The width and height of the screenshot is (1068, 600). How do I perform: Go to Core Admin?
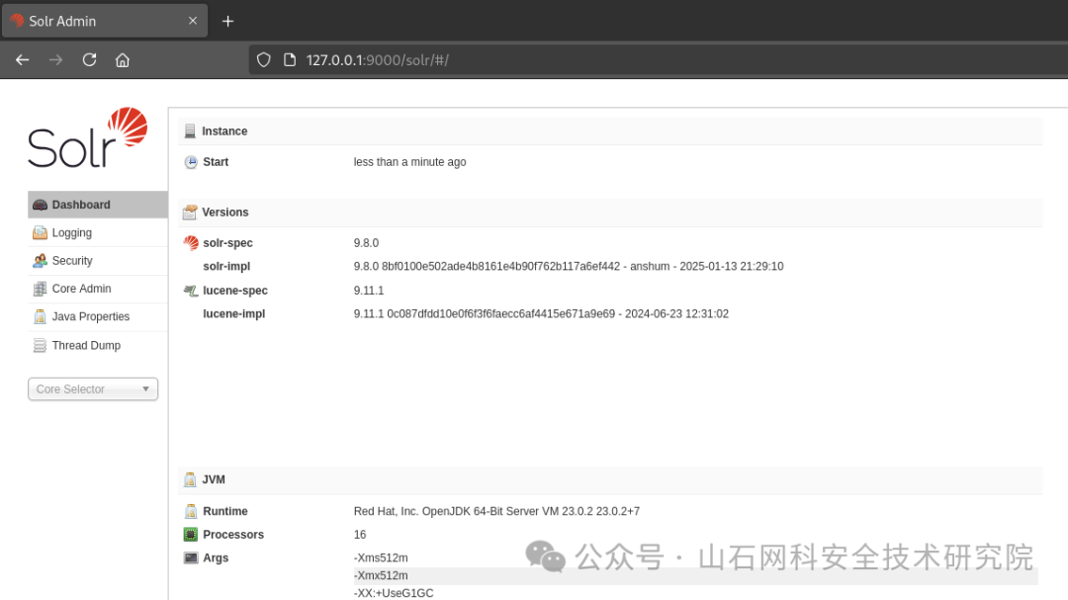point(97,289)
